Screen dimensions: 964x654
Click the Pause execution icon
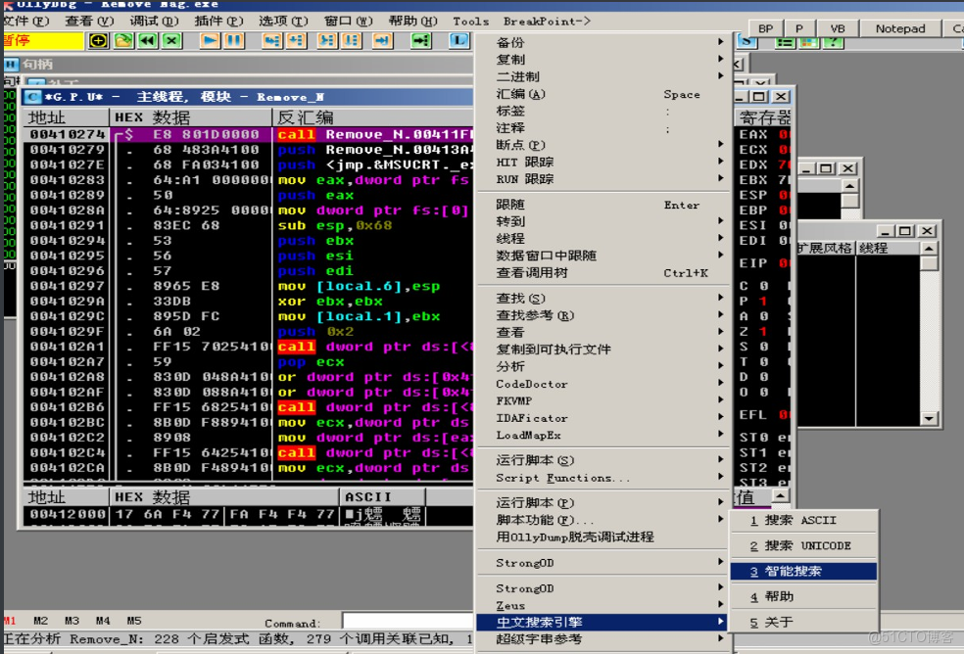pos(232,40)
